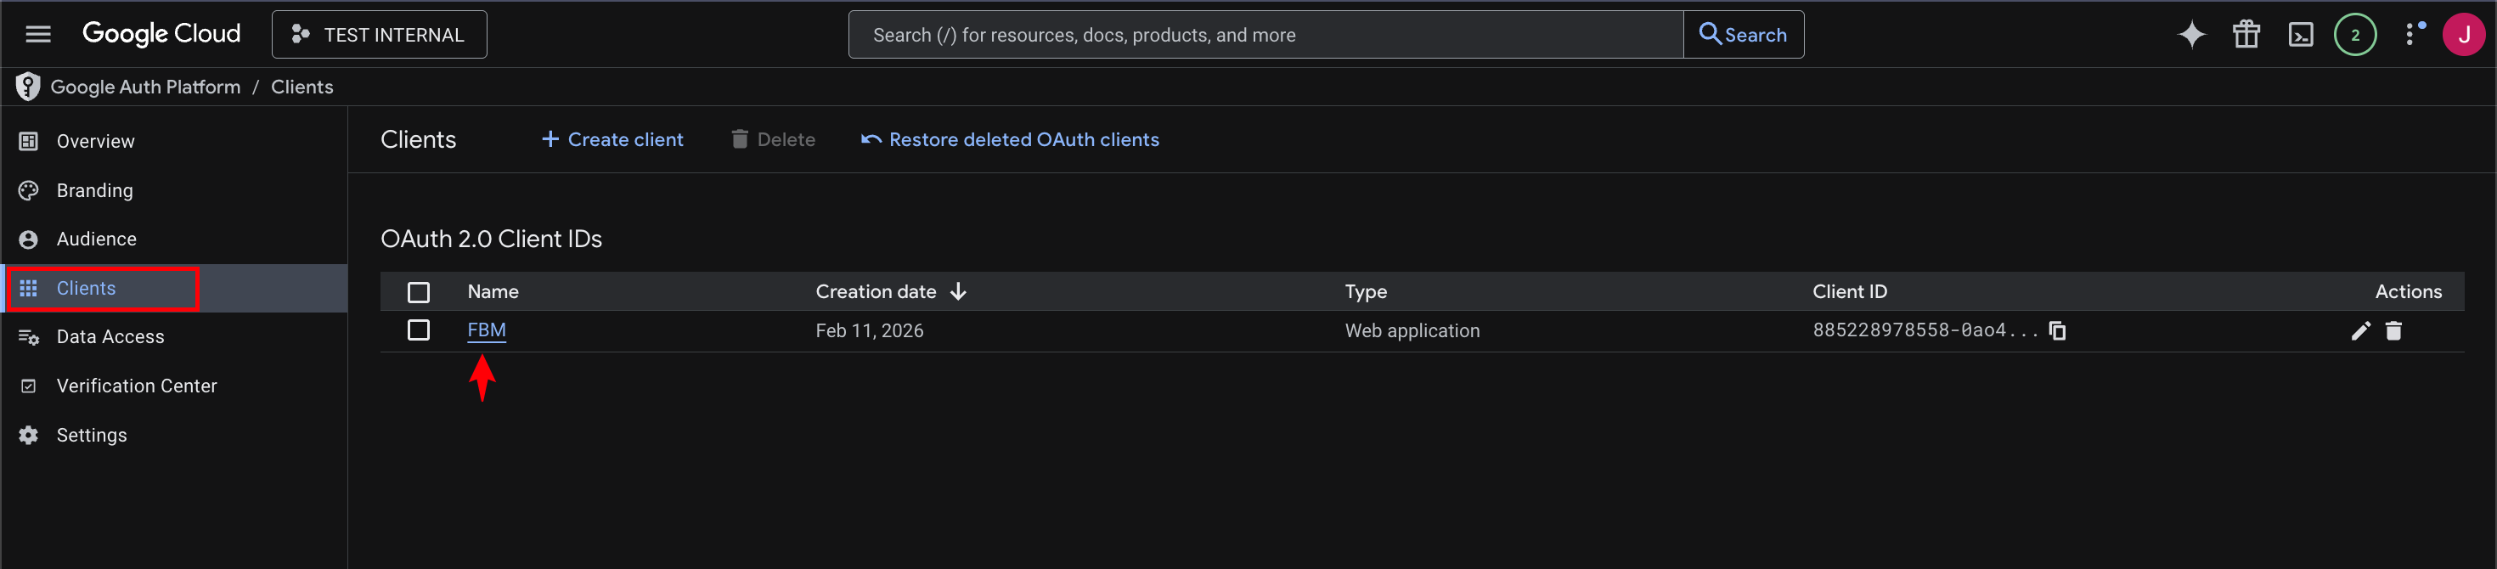Open notifications badge showing 2
The image size is (2497, 569).
point(2354,35)
